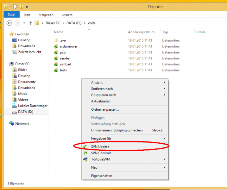This screenshot has width=227, height=190.
Task: Go up one folder level arrow
Action: click(30, 23)
